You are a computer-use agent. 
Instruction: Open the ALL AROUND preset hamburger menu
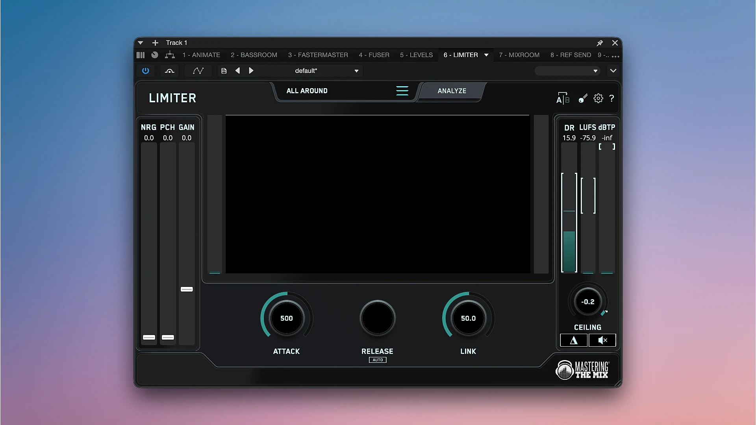click(402, 91)
